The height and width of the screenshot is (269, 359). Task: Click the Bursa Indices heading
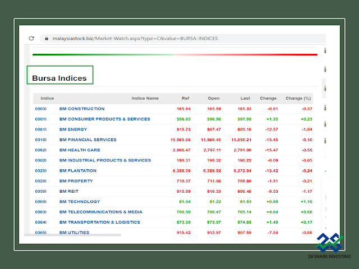click(x=59, y=78)
